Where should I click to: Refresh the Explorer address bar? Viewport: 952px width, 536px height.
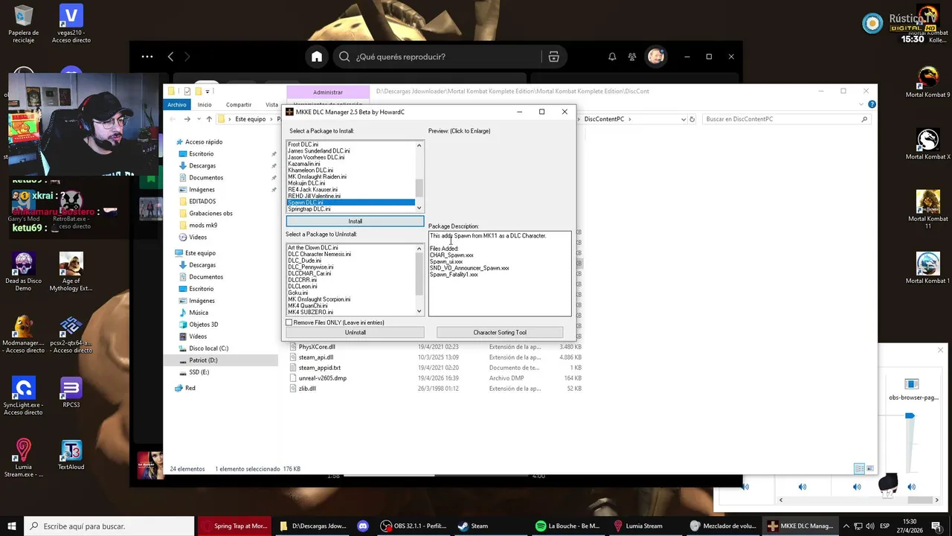(x=692, y=119)
